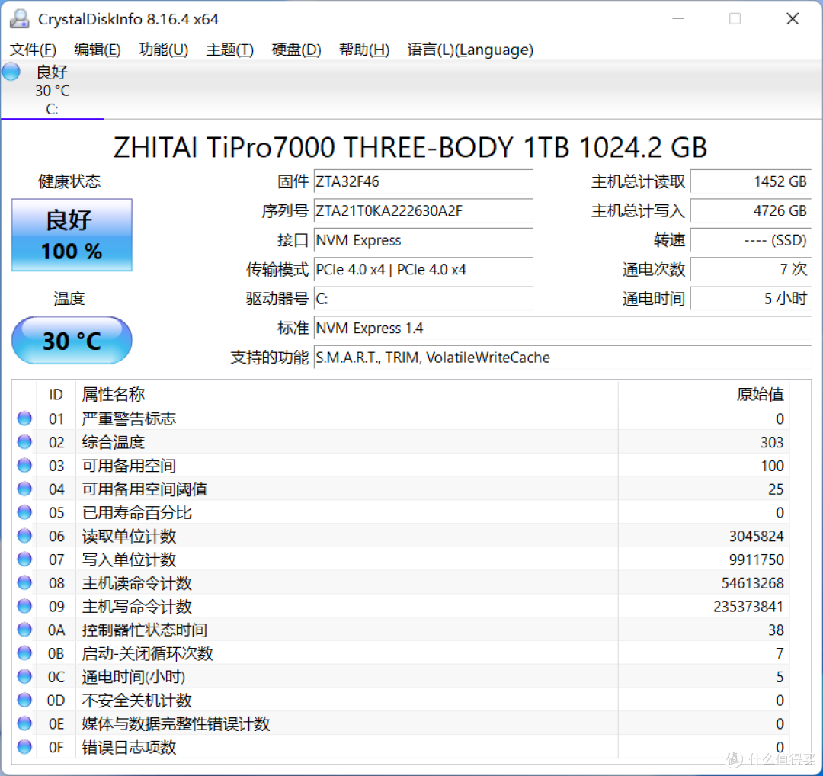The image size is (823, 776).
Task: Click status orb for attribute 06 读取单位计数
Action: point(24,536)
